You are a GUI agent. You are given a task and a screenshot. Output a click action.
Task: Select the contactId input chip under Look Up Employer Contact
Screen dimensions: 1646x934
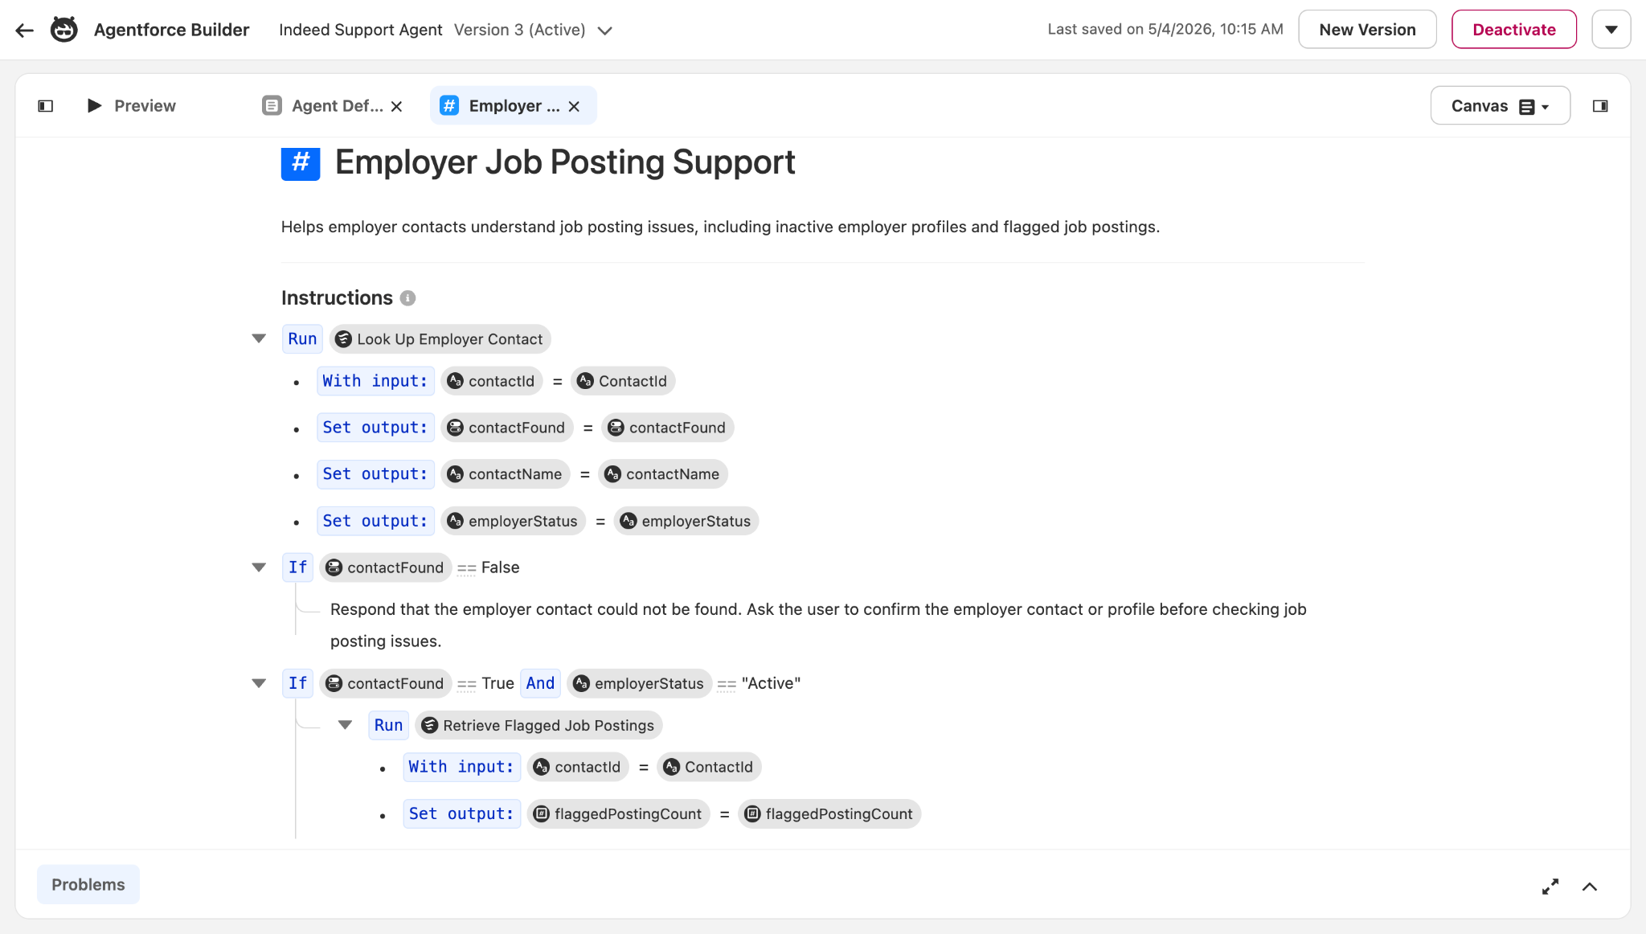492,381
